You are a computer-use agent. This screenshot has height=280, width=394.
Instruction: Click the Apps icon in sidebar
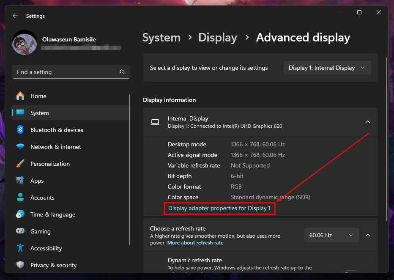20,181
